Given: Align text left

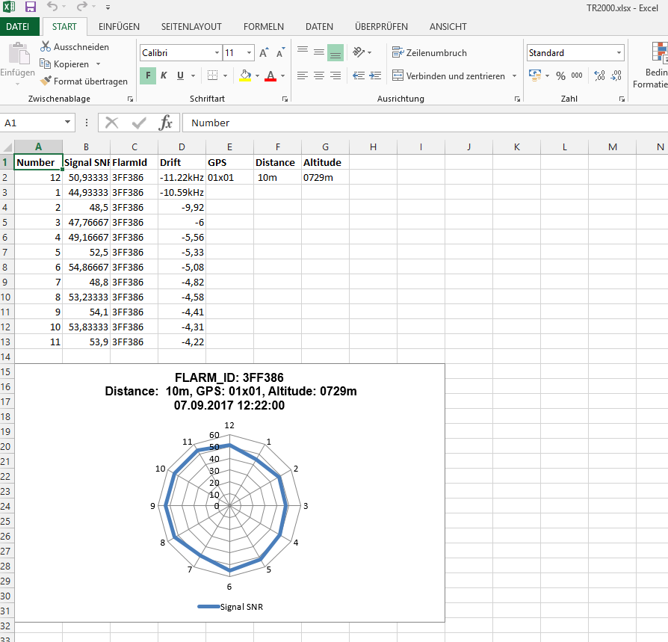Looking at the screenshot, I should pos(303,75).
